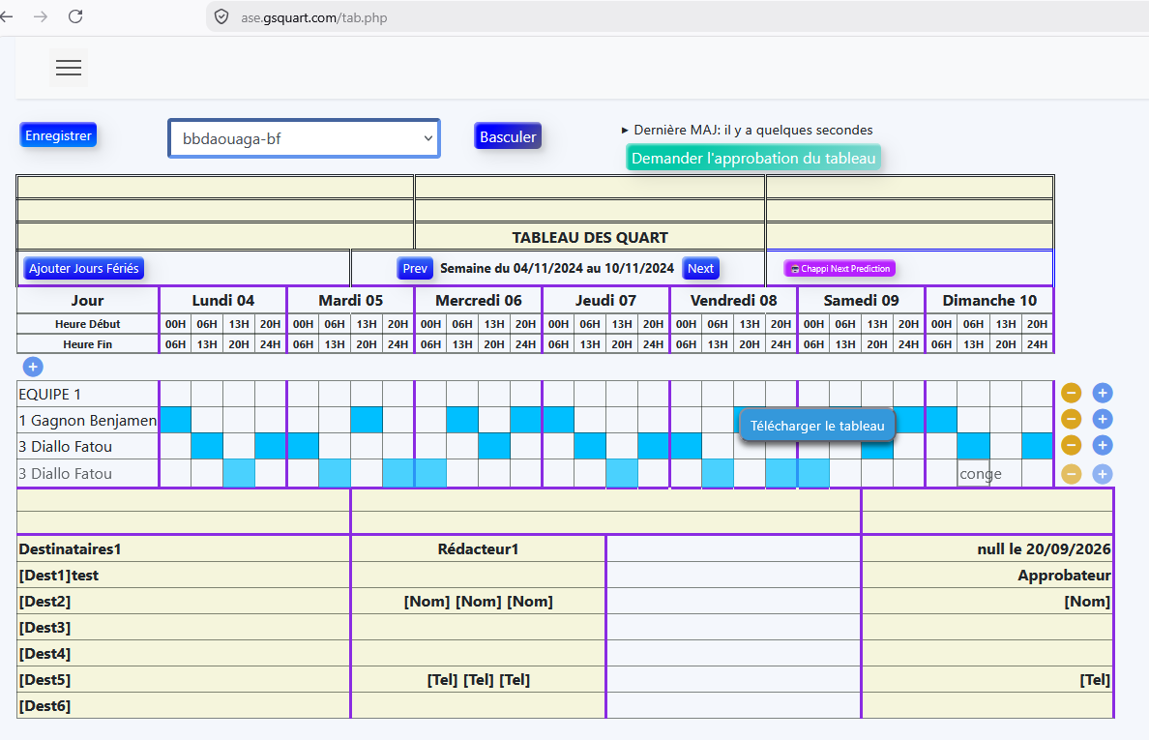Click Ajouter Jours Fériés

click(x=83, y=268)
